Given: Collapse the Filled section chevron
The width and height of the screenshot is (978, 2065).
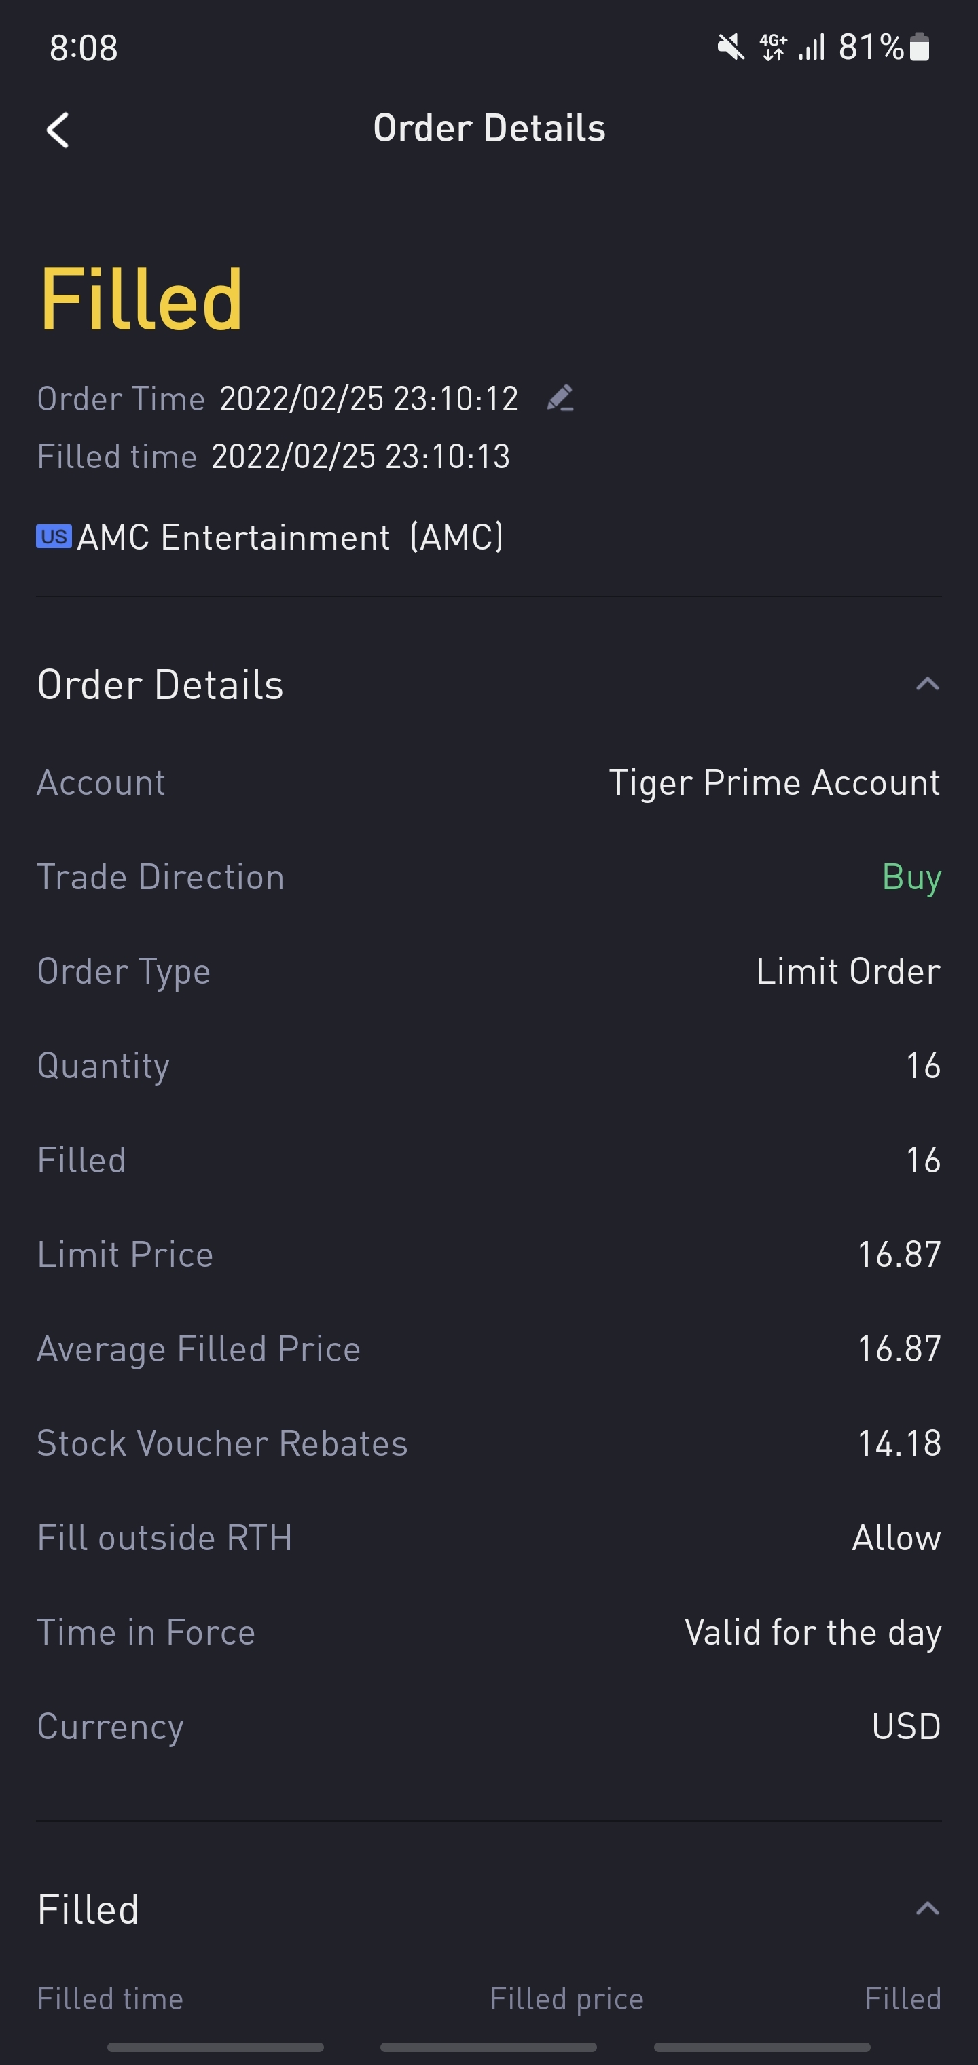Looking at the screenshot, I should pos(926,1908).
